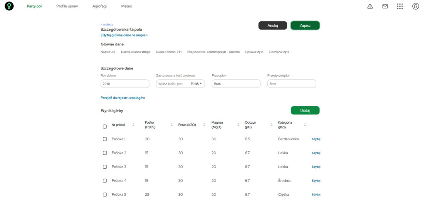Switch to the Profile upraw tab
Image resolution: width=422 pixels, height=212 pixels.
click(x=67, y=6)
